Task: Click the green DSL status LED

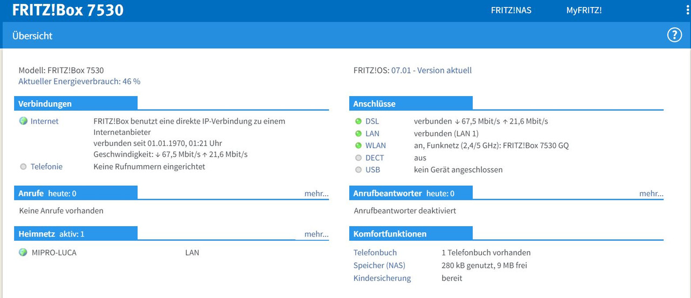Action: tap(358, 121)
